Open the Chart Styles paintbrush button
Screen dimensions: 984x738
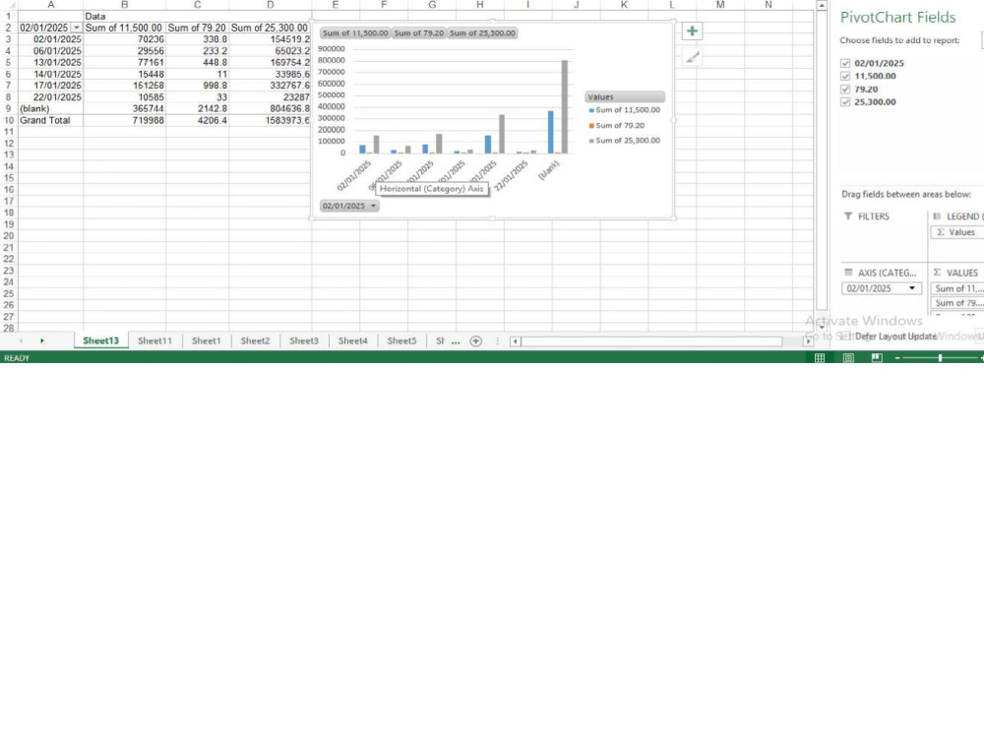click(x=692, y=58)
